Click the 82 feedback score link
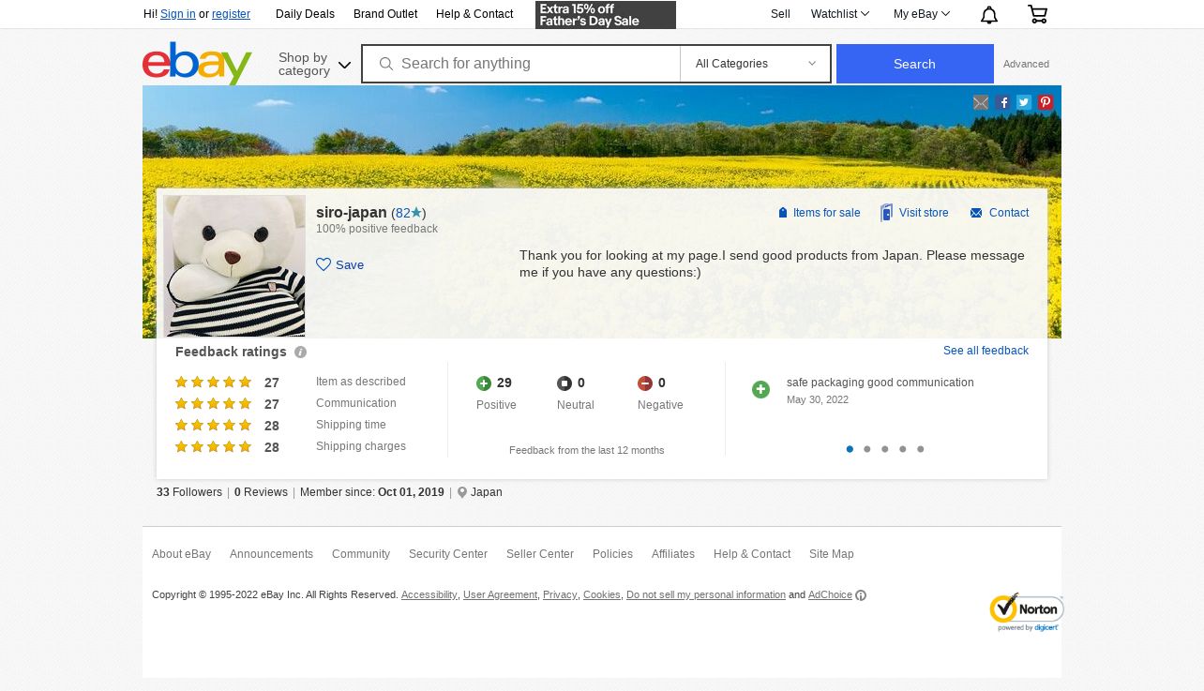The width and height of the screenshot is (1204, 691). coord(403,213)
